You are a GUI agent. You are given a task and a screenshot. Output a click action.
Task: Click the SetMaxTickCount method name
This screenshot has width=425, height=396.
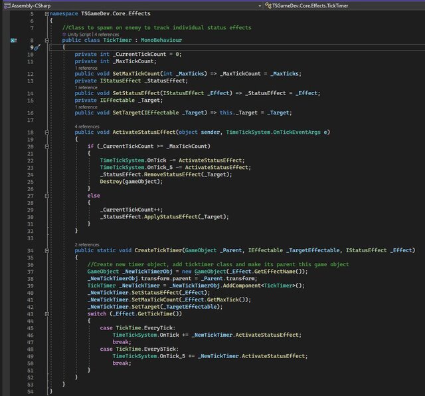pos(136,74)
